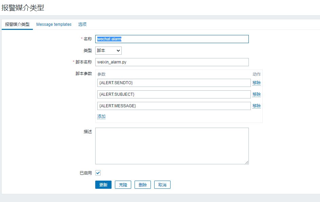This screenshot has height=202, width=320.
Task: Click the {ALERT.SUBJECT} parameter field
Action: (174, 94)
